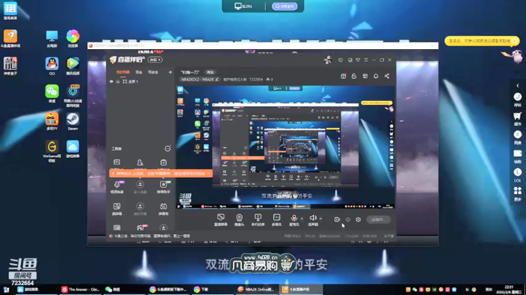Click the unlock icon in stream header
This screenshot has width=526, height=295.
tap(354, 76)
